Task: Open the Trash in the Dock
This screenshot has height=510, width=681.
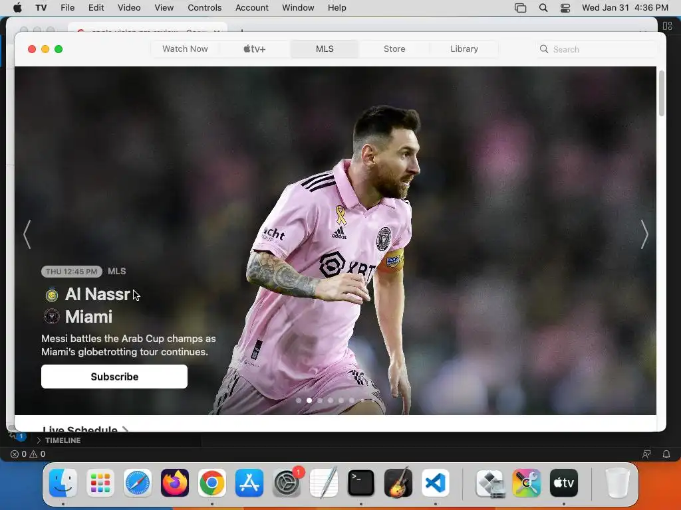Action: [x=617, y=483]
